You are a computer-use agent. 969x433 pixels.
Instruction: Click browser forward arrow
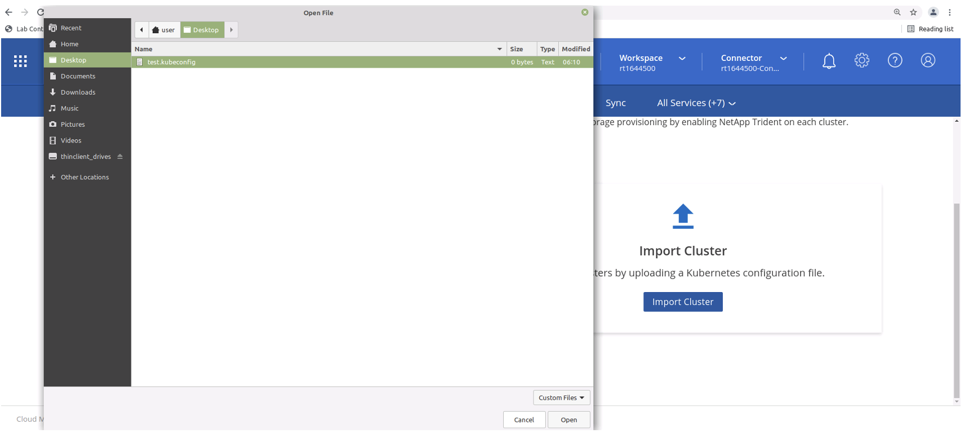pyautogui.click(x=24, y=12)
